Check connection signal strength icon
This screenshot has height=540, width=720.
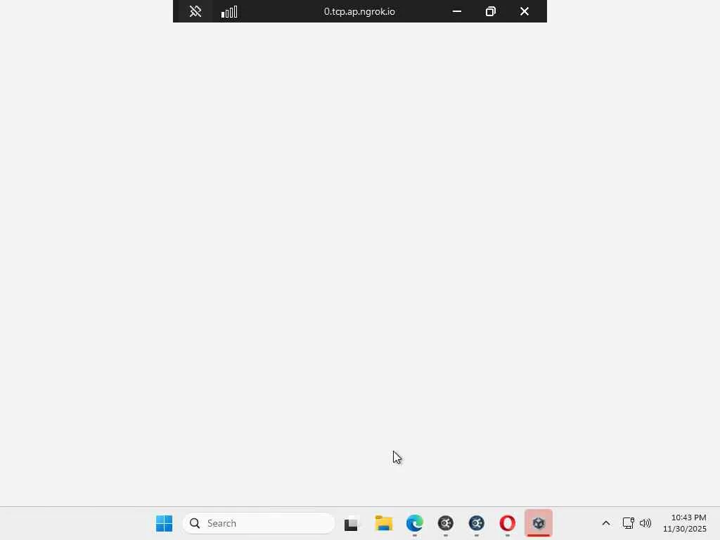click(x=229, y=11)
